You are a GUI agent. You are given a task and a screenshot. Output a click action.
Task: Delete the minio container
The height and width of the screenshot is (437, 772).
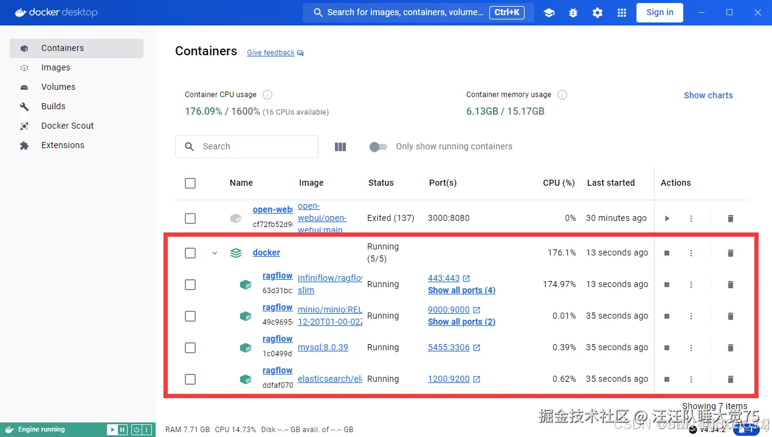click(731, 316)
